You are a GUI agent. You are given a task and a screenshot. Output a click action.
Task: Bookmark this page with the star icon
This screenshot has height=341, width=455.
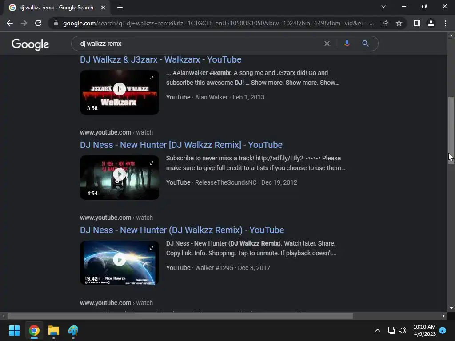click(399, 23)
